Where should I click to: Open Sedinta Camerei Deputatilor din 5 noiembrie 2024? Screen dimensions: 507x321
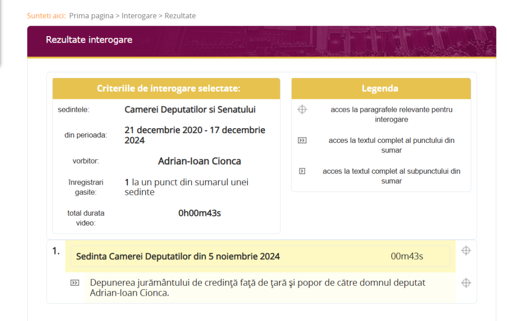click(x=178, y=256)
